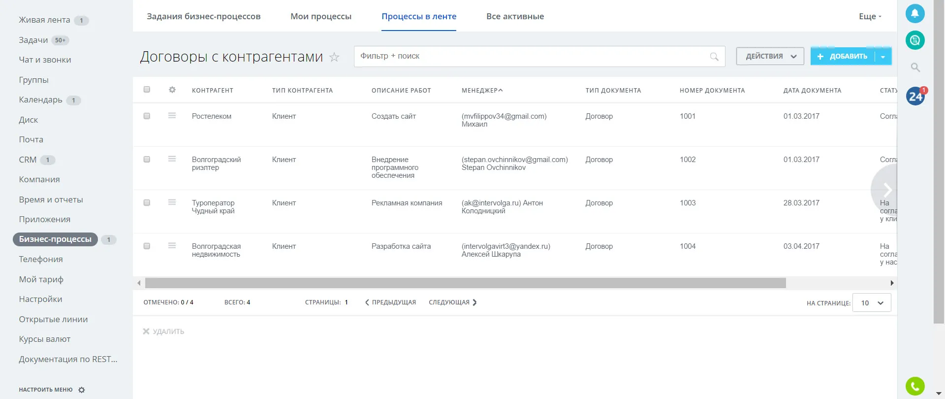The width and height of the screenshot is (945, 399).
Task: Open Диск sidebar item
Action: pyautogui.click(x=28, y=120)
